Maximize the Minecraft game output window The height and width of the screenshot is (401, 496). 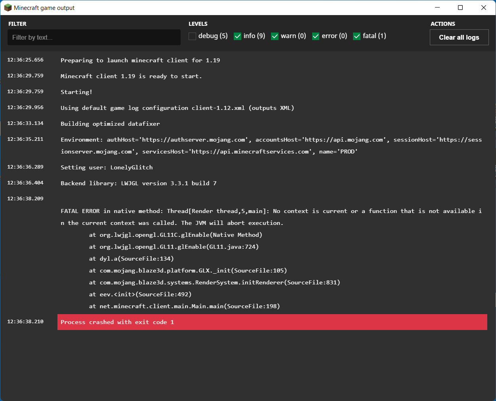(460, 8)
